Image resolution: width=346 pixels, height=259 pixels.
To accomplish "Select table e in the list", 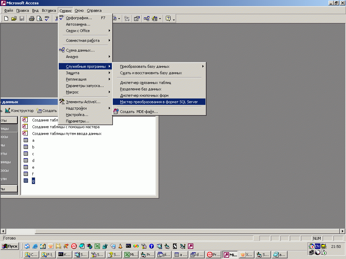I will [x=33, y=167].
